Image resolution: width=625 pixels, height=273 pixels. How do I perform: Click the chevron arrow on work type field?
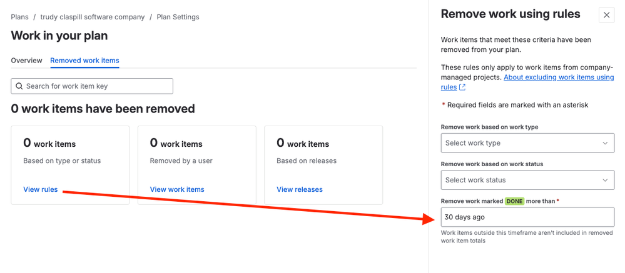click(x=605, y=143)
